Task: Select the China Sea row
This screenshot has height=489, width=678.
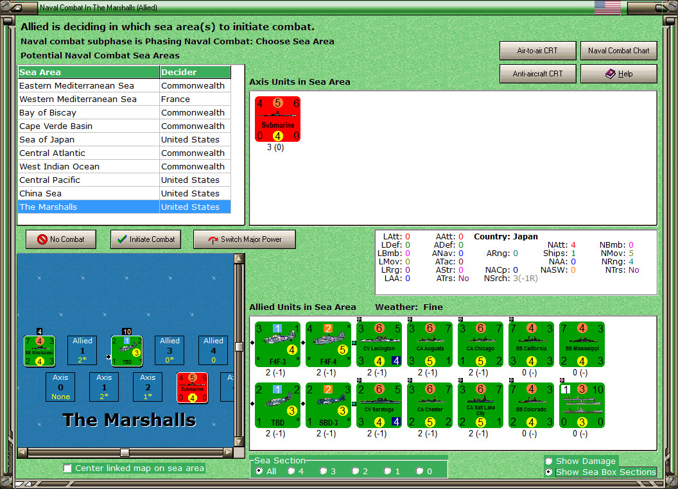Action: coord(125,193)
